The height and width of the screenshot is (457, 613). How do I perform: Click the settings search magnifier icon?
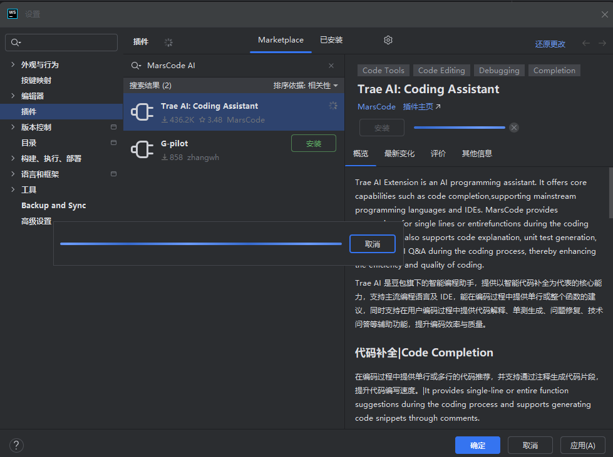click(16, 43)
